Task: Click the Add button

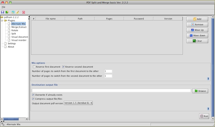Action: (x=197, y=19)
